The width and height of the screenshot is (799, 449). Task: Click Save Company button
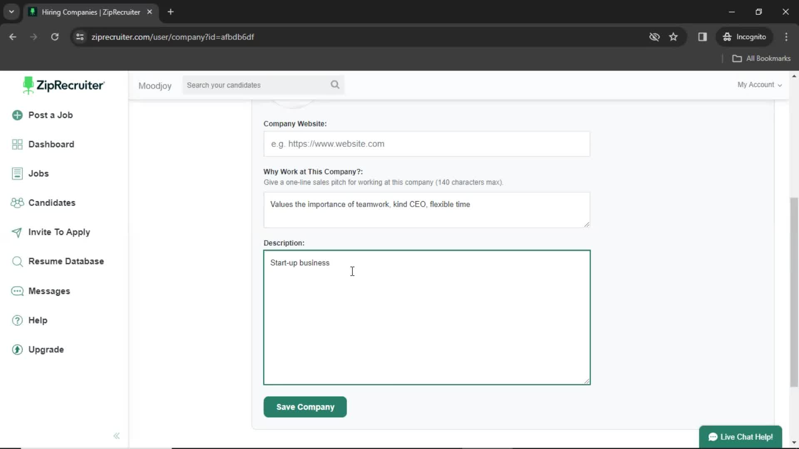coord(305,407)
